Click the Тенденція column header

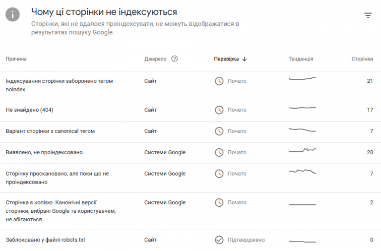[x=301, y=59]
